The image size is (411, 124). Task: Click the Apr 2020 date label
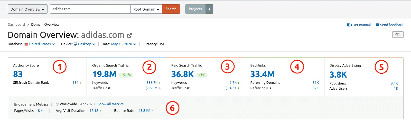pyautogui.click(x=87, y=104)
